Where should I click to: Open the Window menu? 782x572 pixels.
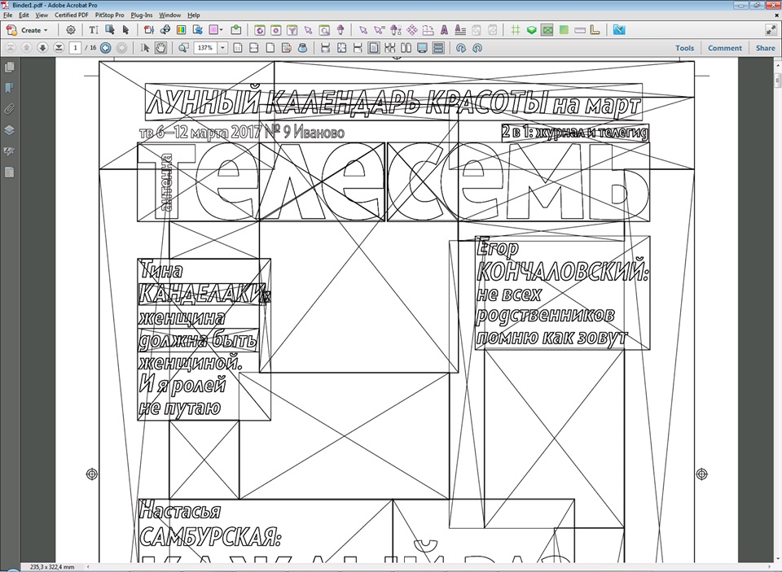coord(170,15)
